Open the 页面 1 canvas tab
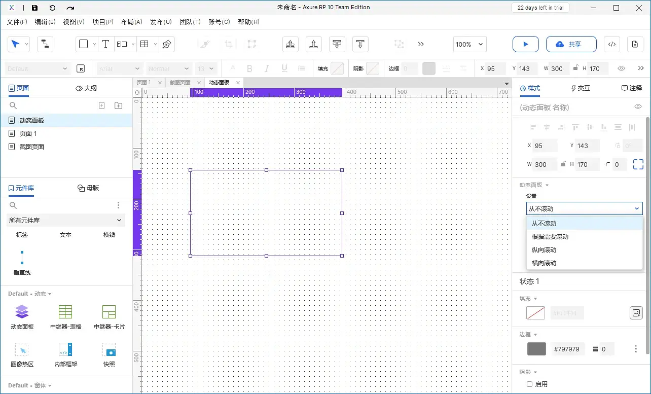 pyautogui.click(x=144, y=83)
